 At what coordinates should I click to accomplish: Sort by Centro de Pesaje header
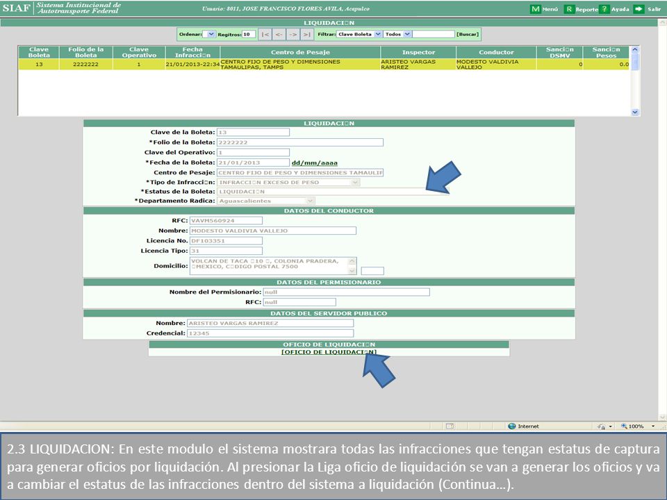coord(300,52)
